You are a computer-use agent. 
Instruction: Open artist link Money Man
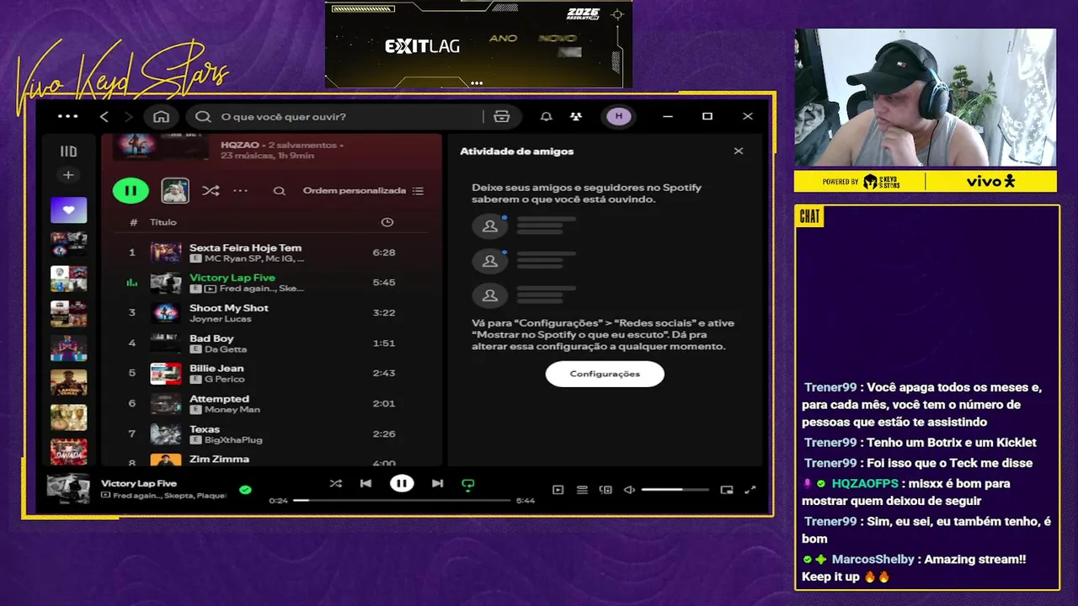click(x=232, y=410)
